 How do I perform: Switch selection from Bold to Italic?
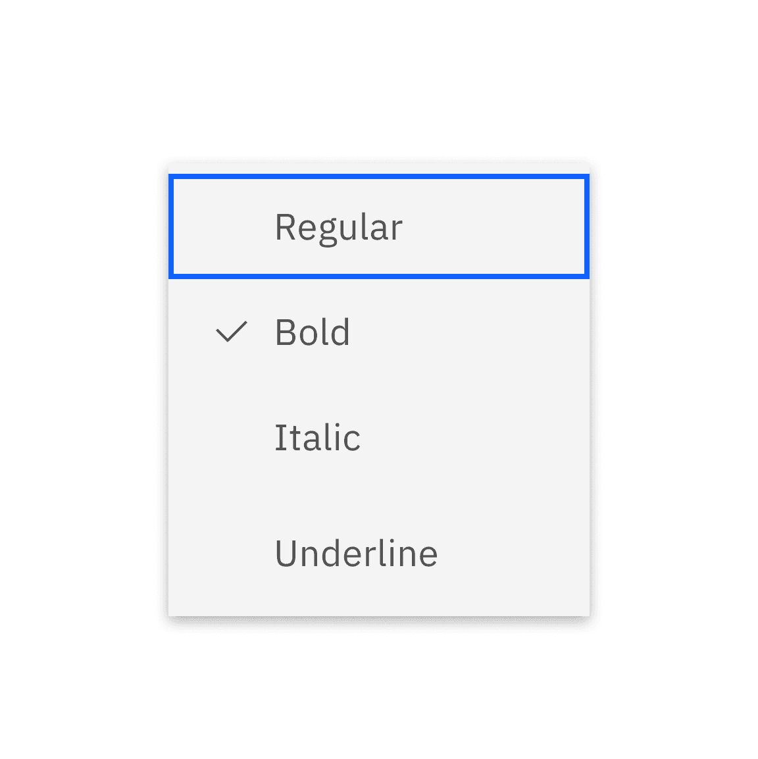(x=318, y=436)
